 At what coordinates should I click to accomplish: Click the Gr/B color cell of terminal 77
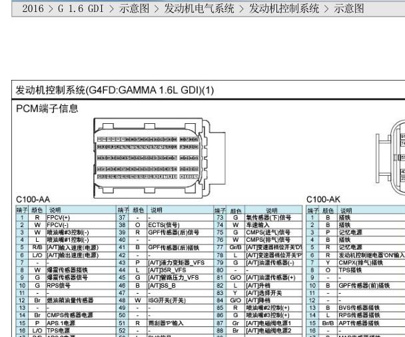pyautogui.click(x=235, y=247)
